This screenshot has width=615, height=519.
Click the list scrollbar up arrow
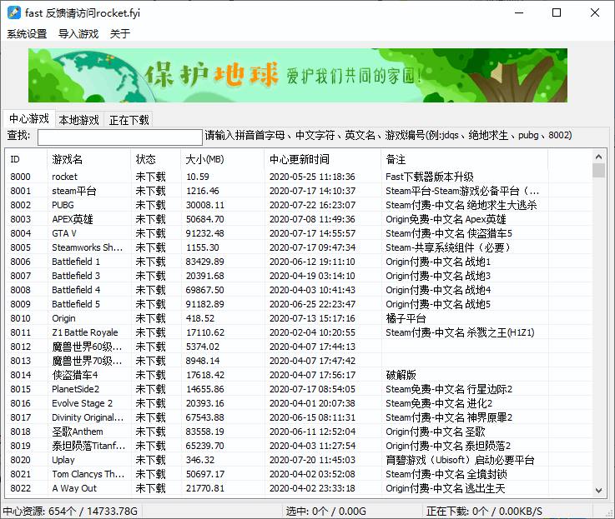(x=598, y=157)
